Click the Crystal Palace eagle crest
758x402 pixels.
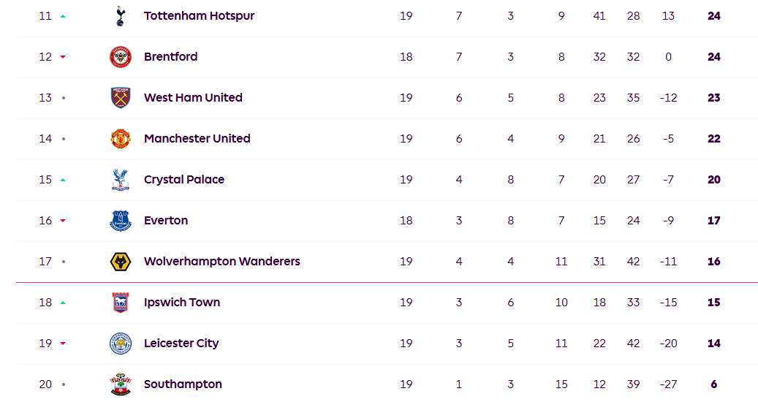click(x=121, y=180)
